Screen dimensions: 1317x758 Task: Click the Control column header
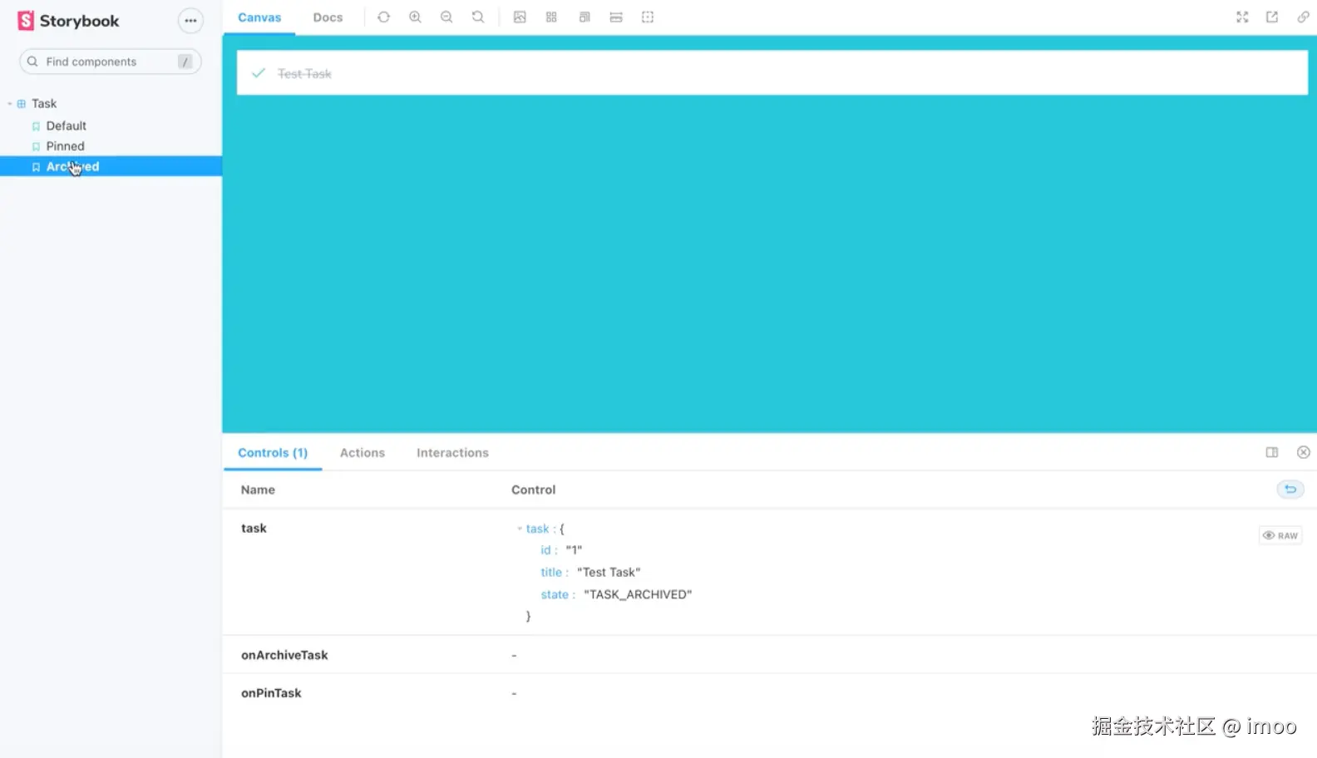(533, 490)
